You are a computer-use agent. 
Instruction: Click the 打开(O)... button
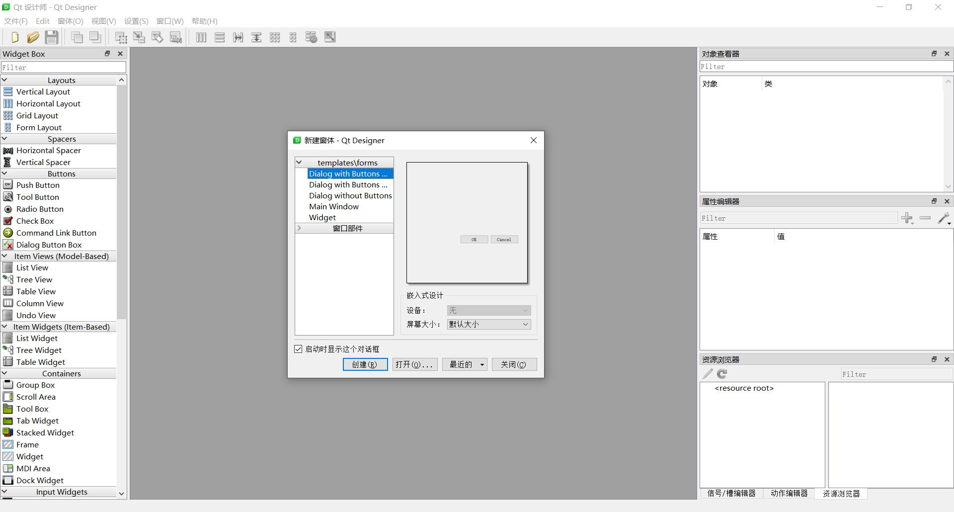pyautogui.click(x=415, y=364)
